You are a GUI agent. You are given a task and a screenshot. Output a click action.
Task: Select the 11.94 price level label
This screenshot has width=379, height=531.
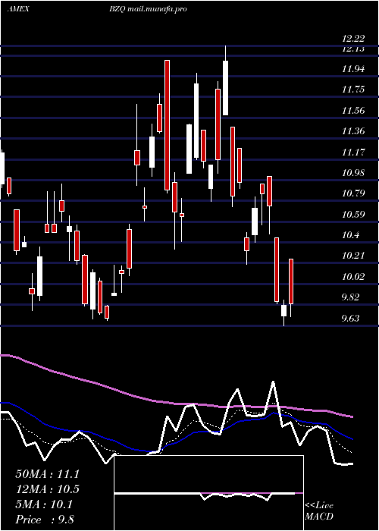(x=353, y=70)
